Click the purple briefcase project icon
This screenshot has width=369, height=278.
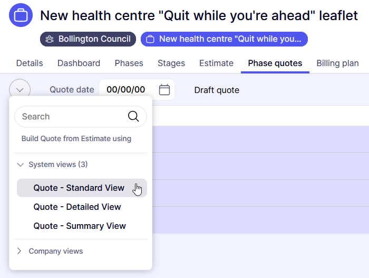point(21,15)
